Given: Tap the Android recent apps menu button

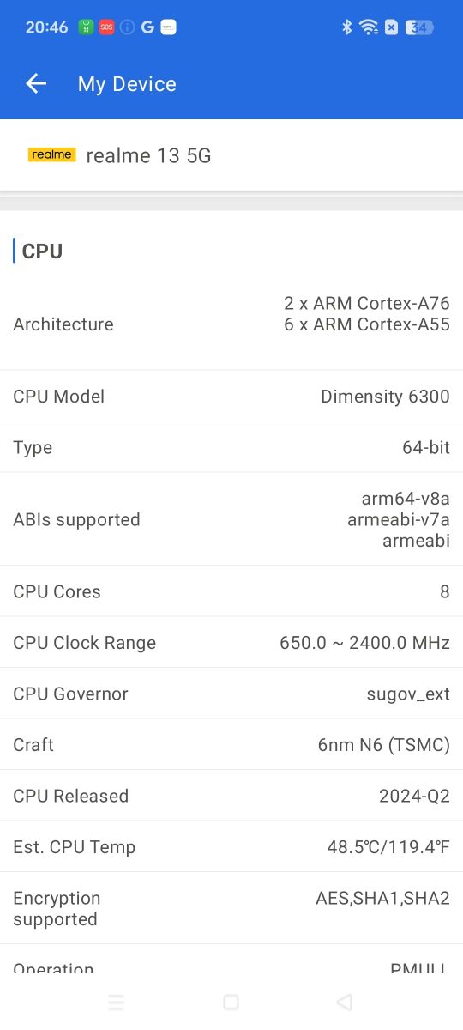Looking at the screenshot, I should pos(116,1002).
